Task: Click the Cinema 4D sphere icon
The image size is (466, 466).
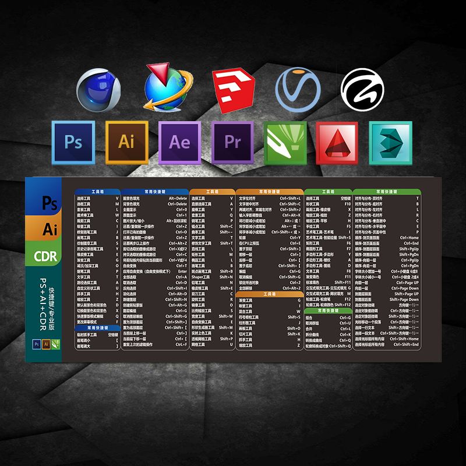Action: (98, 90)
